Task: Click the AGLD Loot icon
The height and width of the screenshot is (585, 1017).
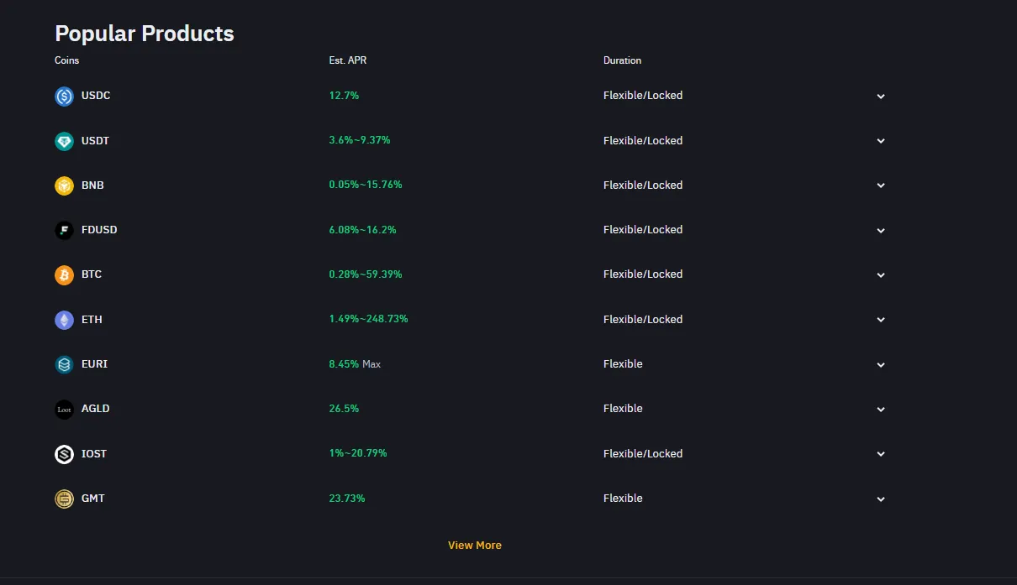Action: (64, 409)
